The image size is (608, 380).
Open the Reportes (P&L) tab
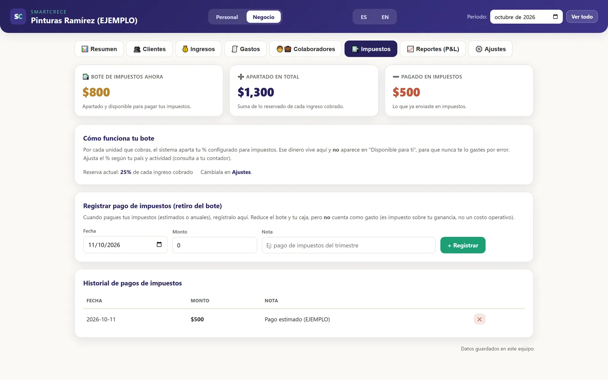433,49
